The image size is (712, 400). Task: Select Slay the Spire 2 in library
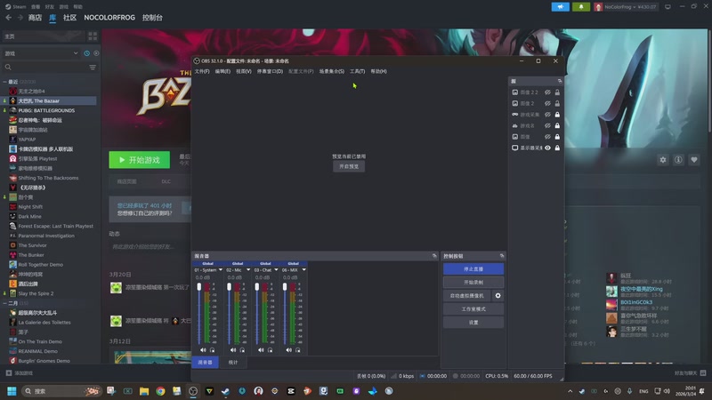pos(36,293)
